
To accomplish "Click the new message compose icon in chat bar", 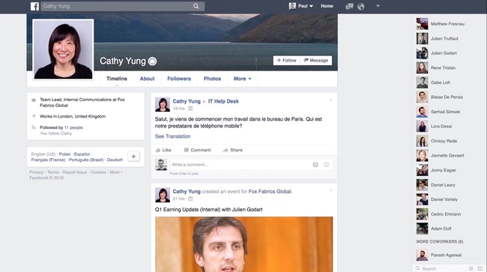I will point(480,268).
